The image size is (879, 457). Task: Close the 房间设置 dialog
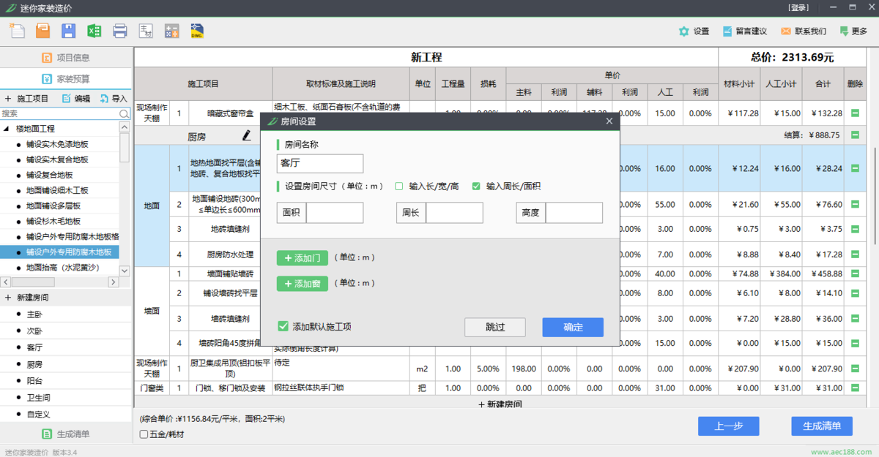coord(609,121)
